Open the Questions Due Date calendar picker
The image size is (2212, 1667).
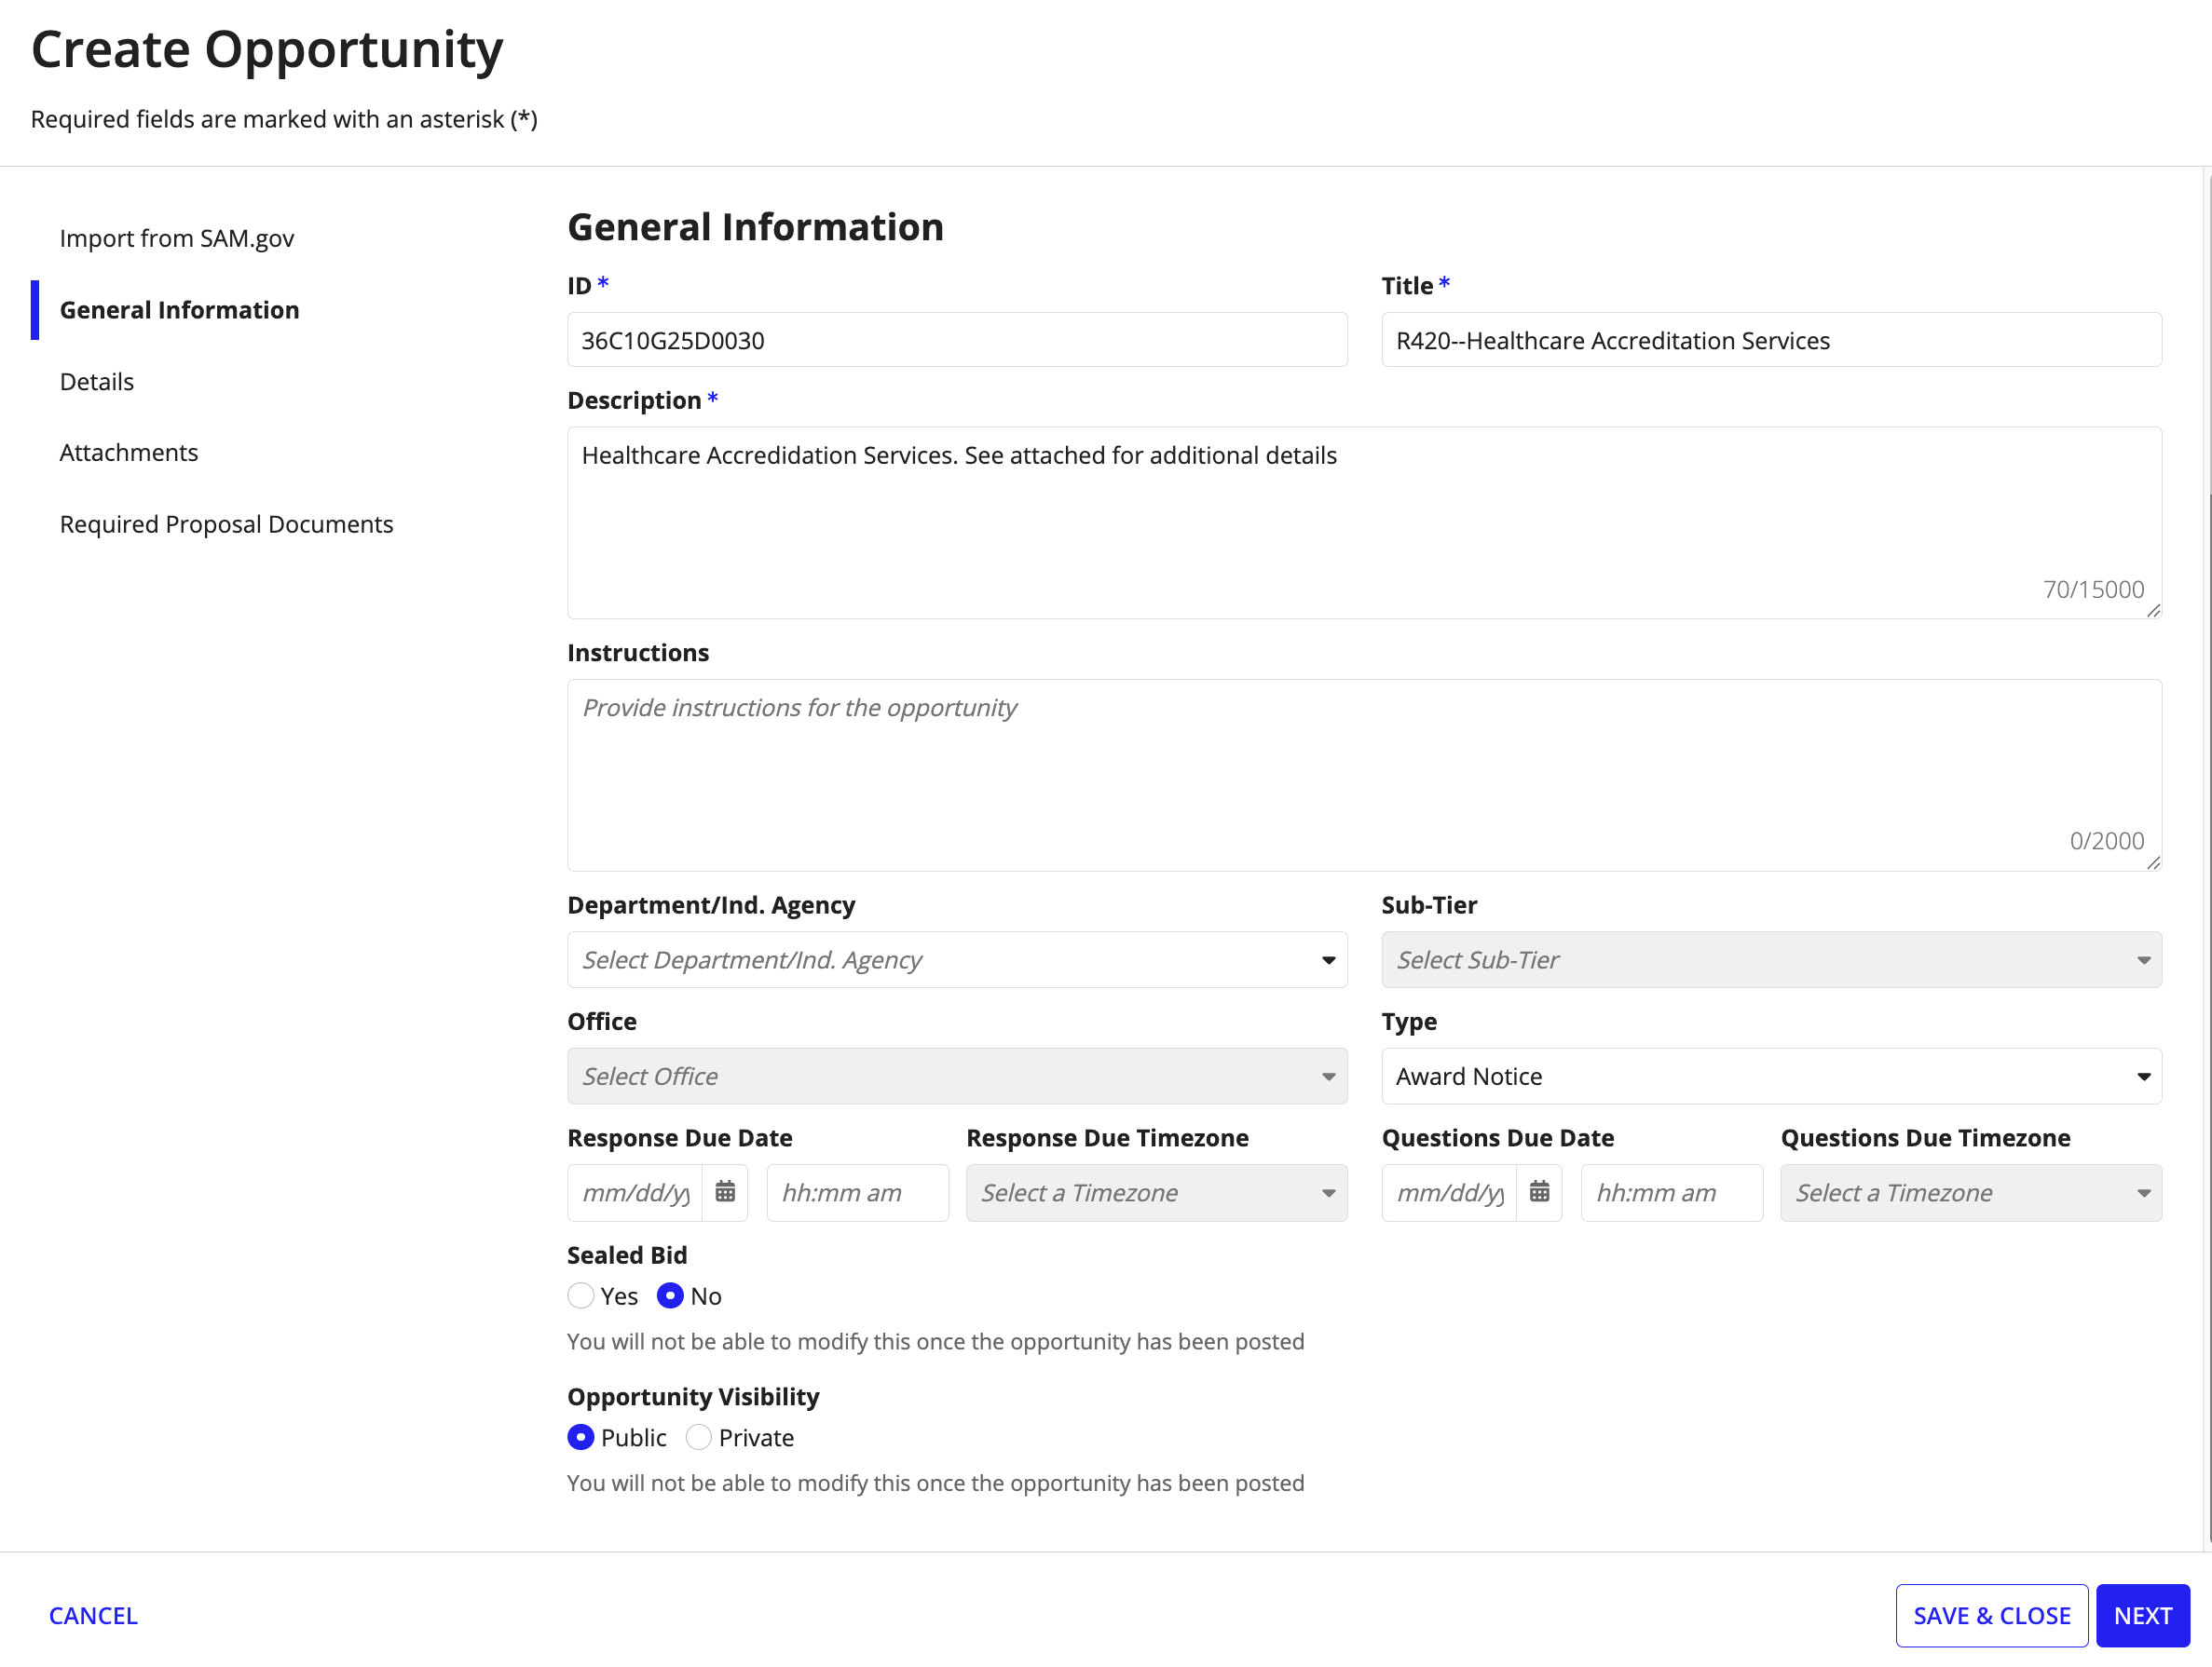1540,1192
